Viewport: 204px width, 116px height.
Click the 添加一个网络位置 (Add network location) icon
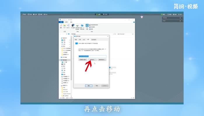82,26
